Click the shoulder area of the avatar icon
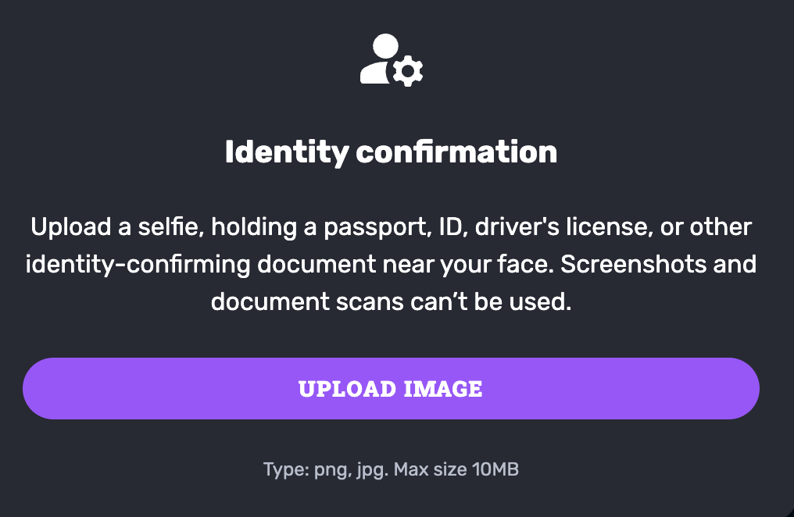This screenshot has height=517, width=794. pyautogui.click(x=374, y=72)
